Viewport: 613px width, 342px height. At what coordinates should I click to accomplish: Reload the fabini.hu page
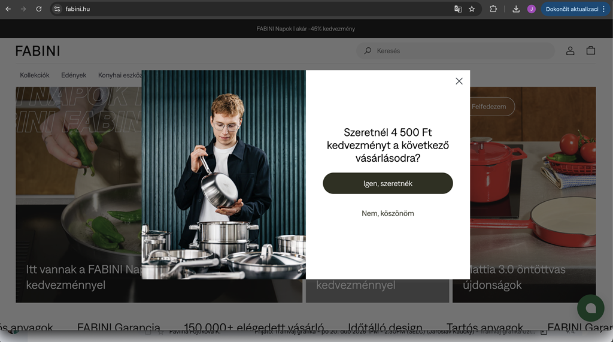(39, 9)
